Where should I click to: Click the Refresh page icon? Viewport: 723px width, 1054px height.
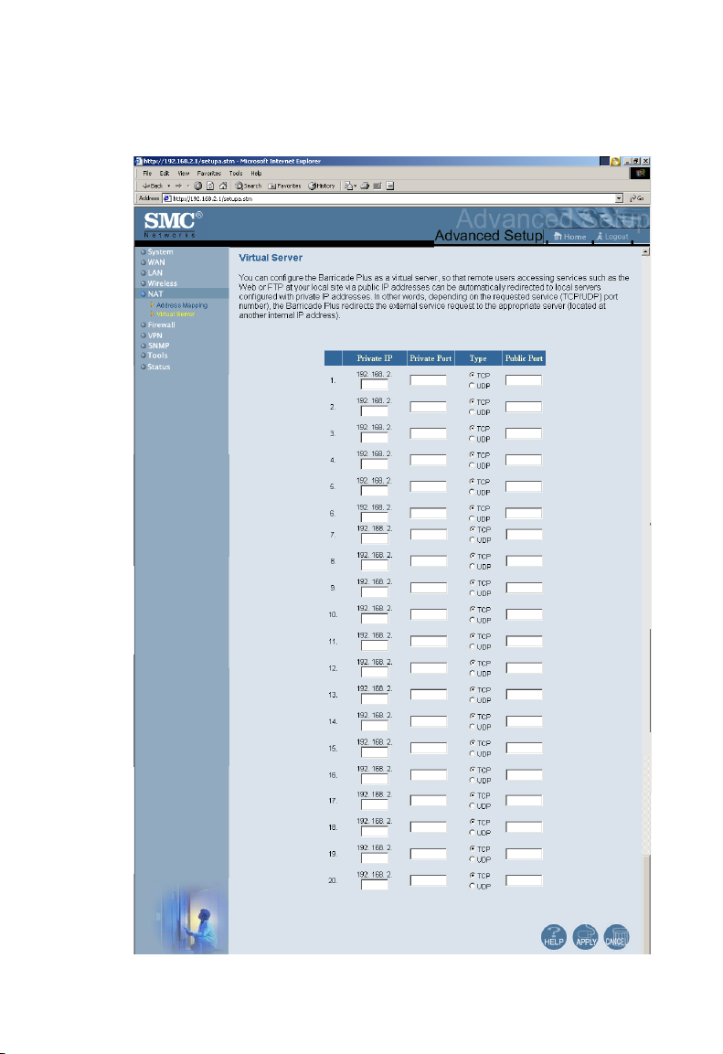(x=210, y=186)
